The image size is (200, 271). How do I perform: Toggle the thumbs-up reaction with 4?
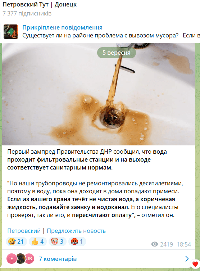pos(38,241)
